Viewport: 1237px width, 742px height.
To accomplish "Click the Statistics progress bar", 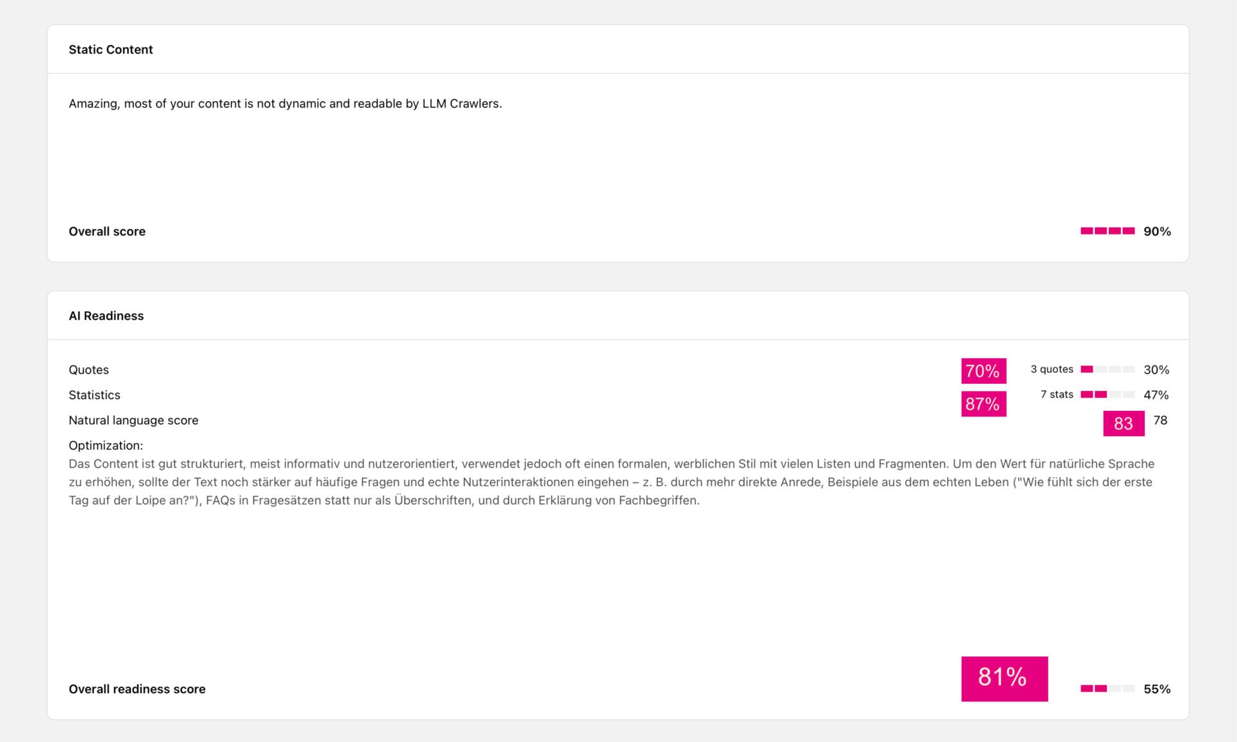I will [x=1108, y=395].
